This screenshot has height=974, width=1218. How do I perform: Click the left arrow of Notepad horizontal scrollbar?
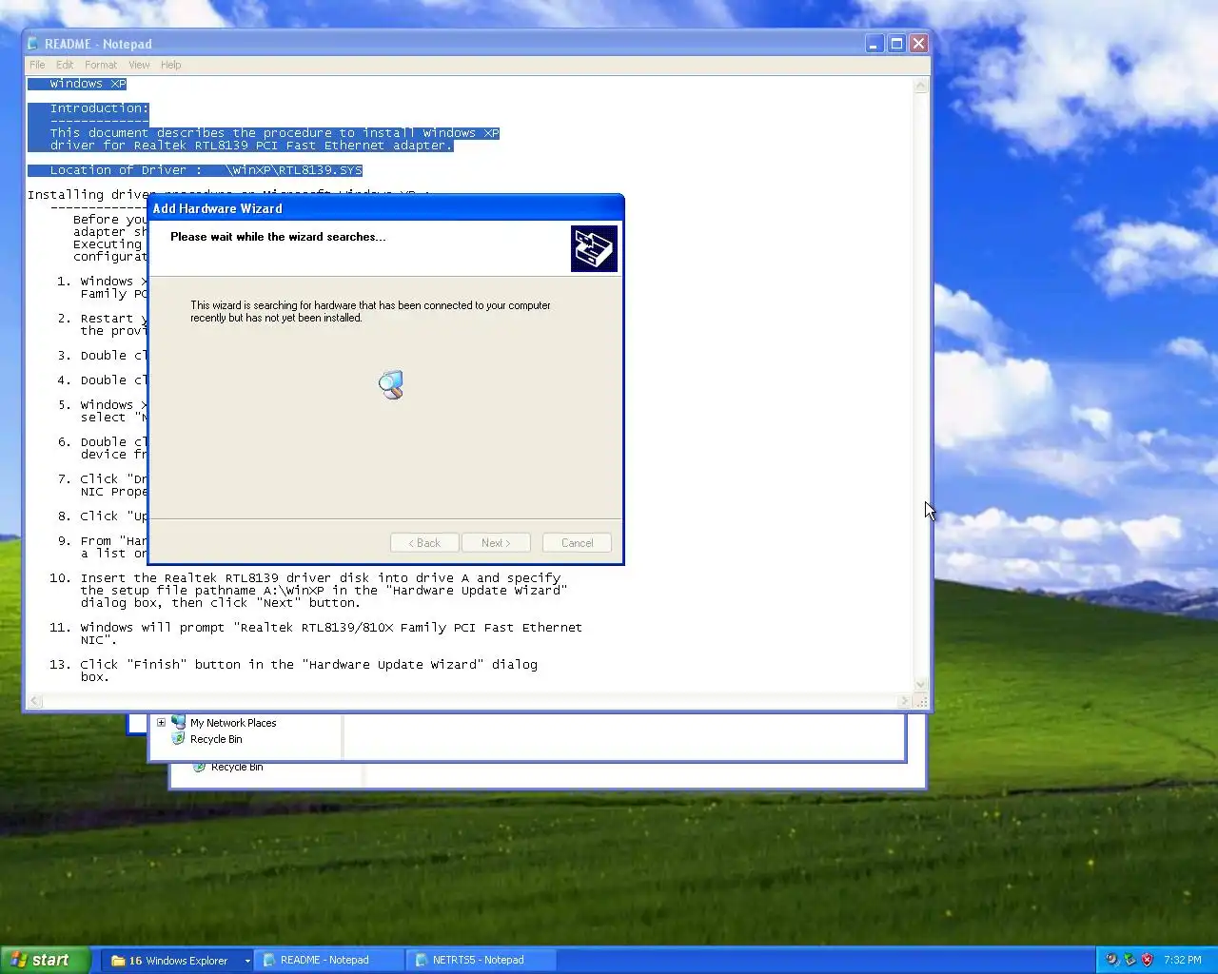[35, 701]
